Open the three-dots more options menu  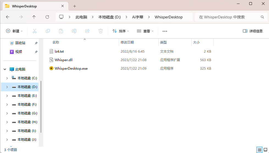tap(165, 31)
